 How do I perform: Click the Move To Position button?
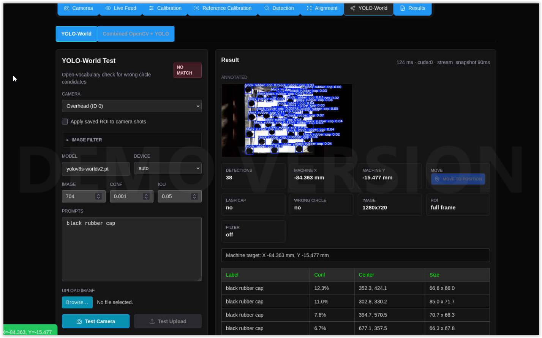[458, 179]
